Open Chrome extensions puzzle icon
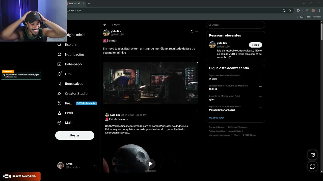323x181 pixels. tap(298, 11)
